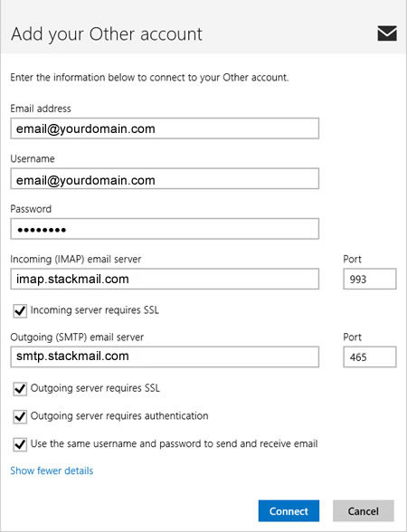Toggle Incoming server requires SSL checkbox

pos(20,310)
